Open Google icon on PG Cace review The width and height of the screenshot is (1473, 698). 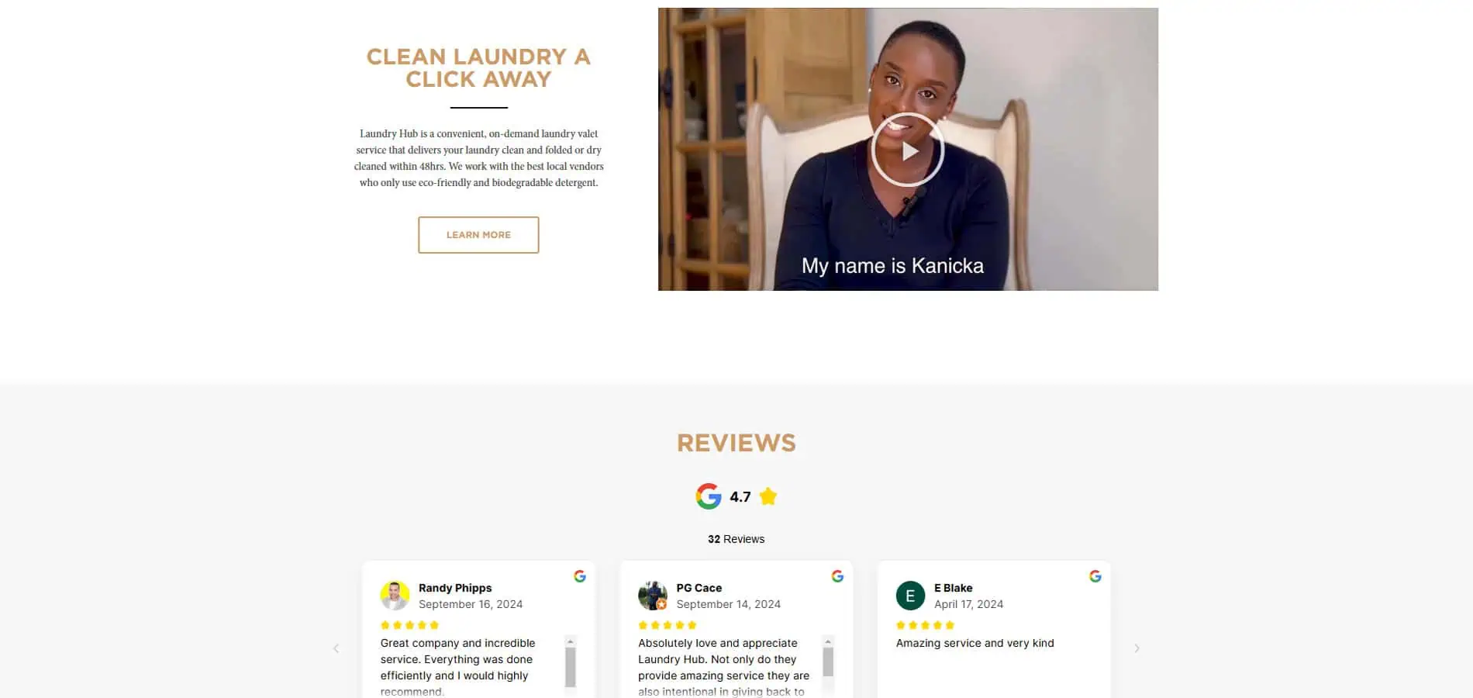tap(837, 576)
